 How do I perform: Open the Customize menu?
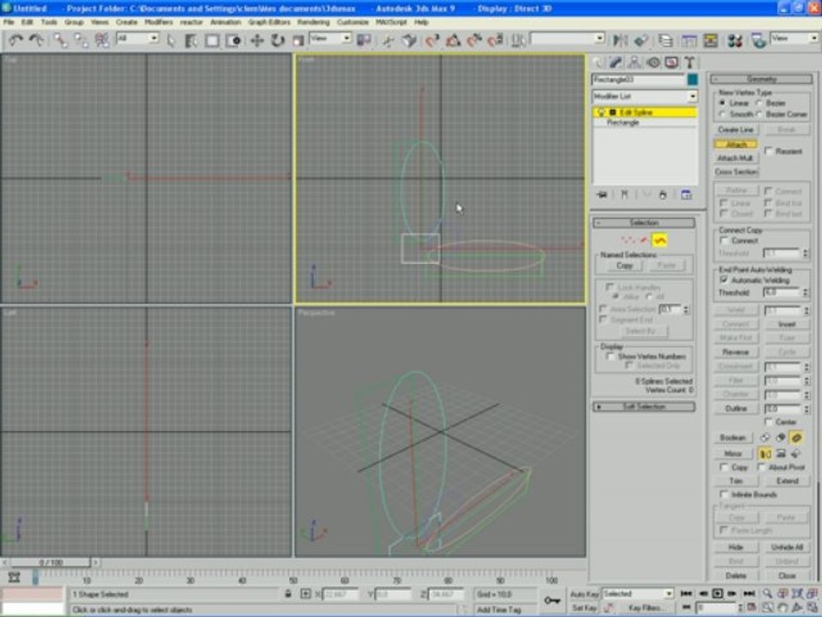click(352, 22)
